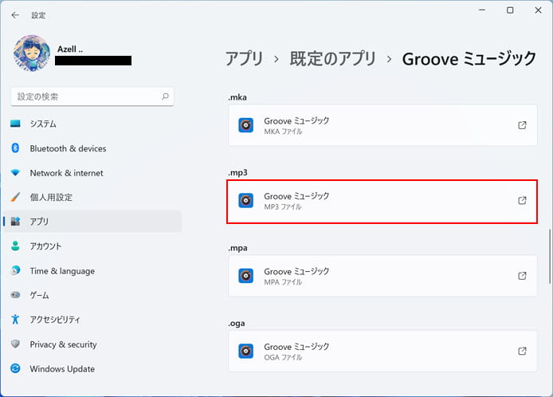Click the Time & language globe icon
This screenshot has height=397, width=553.
pyautogui.click(x=15, y=270)
